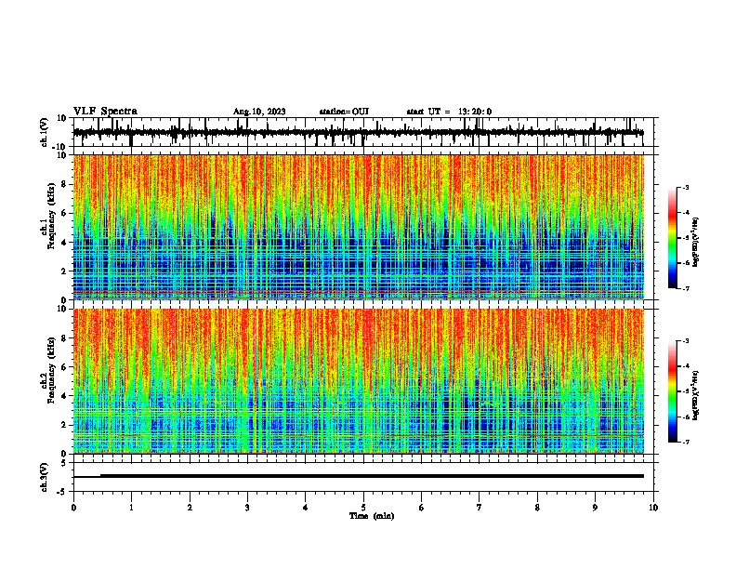Click the ch.1 spectrogram color scale bar
The image size is (736, 569).
click(x=673, y=238)
